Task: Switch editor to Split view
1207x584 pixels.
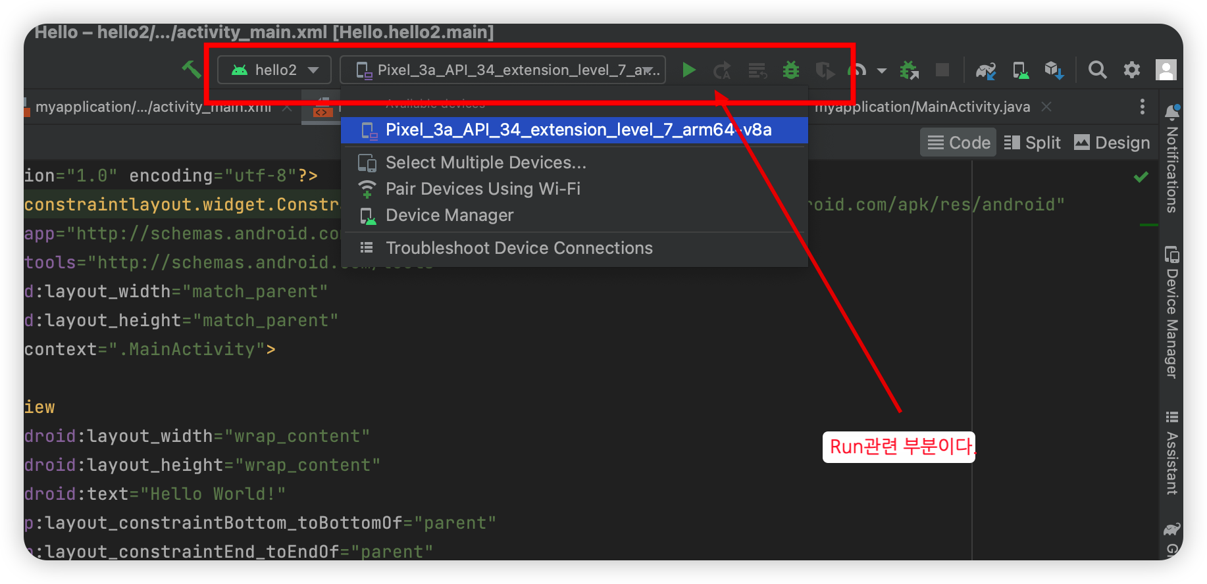Action: 1033,143
